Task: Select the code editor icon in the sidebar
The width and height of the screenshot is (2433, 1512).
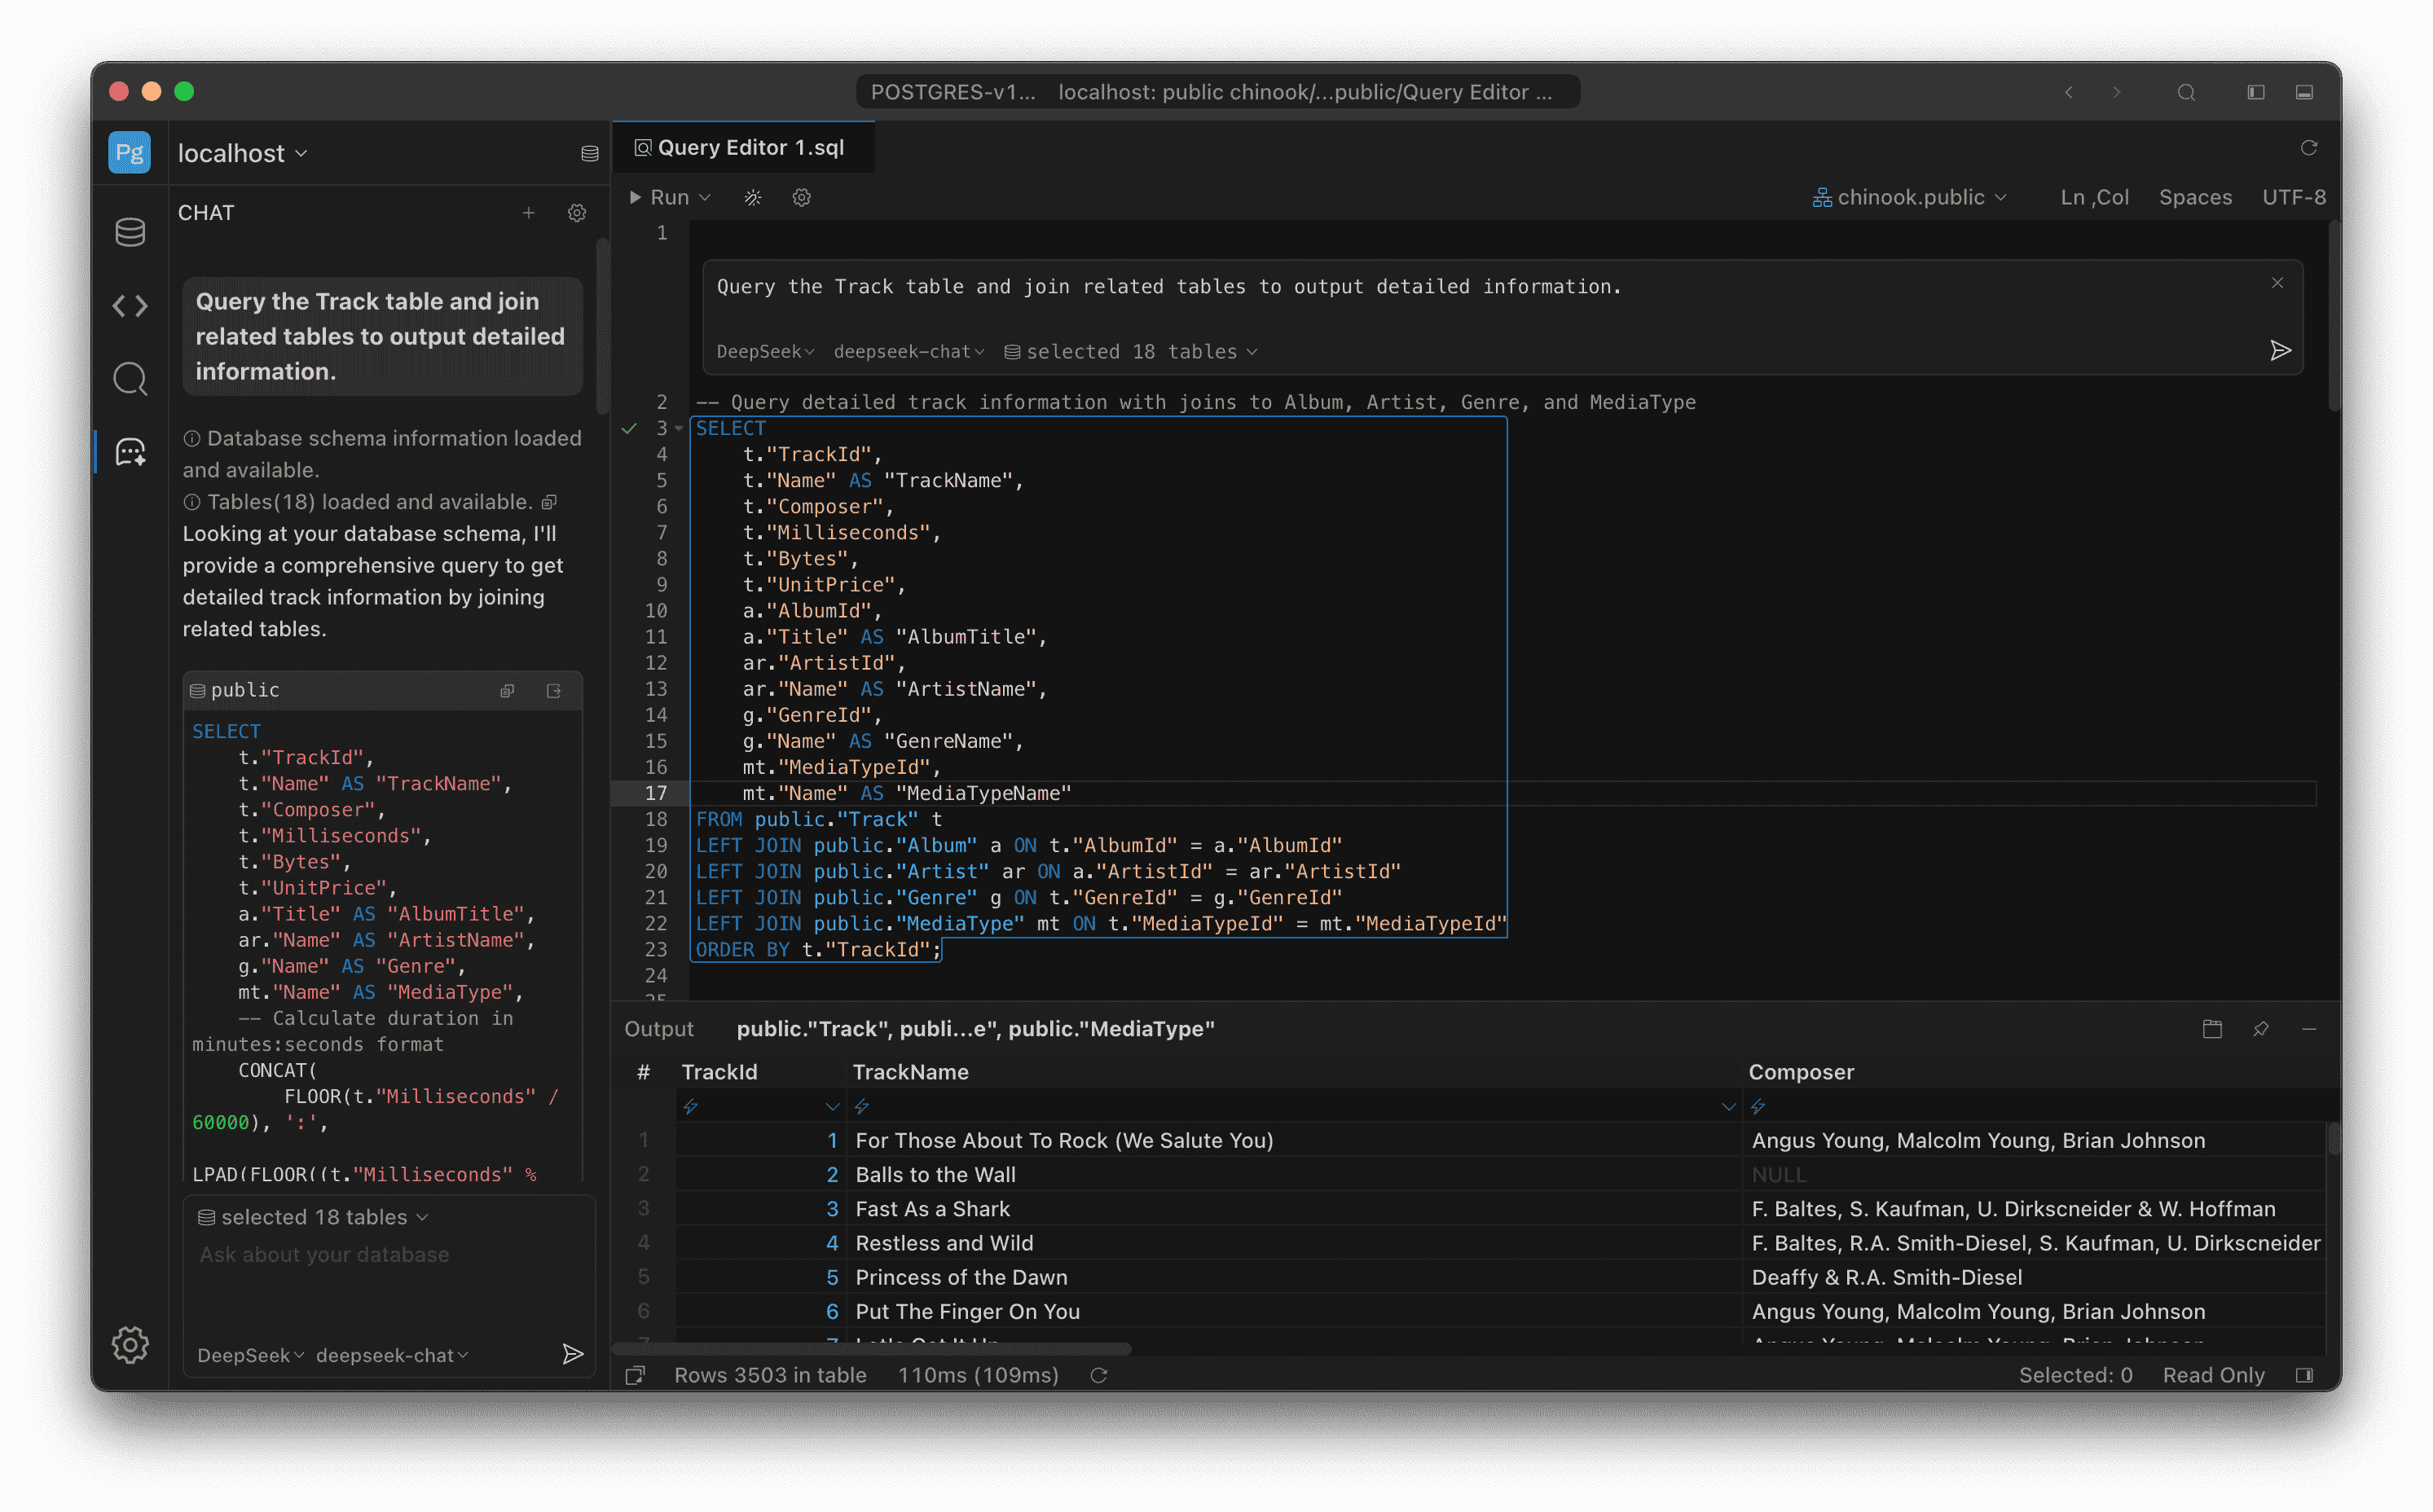Action: pos(130,305)
